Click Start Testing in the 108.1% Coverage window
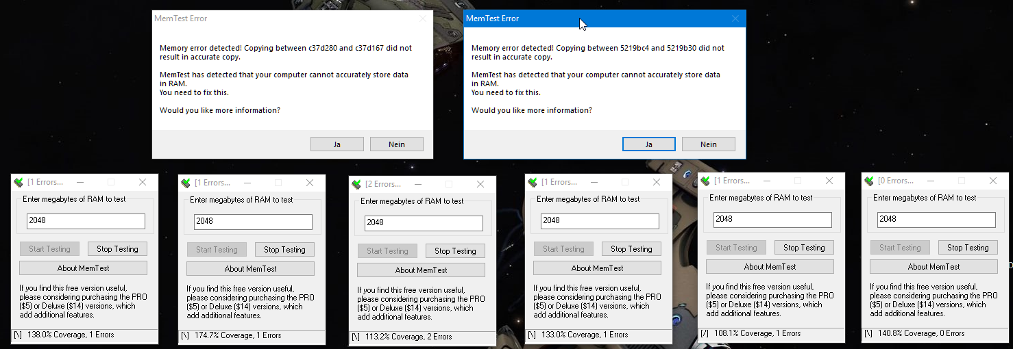Viewport: 1013px width, 349px height. pyautogui.click(x=736, y=248)
